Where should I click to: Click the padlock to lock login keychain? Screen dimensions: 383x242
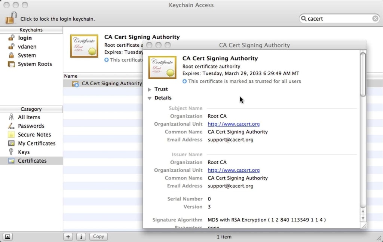[11, 18]
